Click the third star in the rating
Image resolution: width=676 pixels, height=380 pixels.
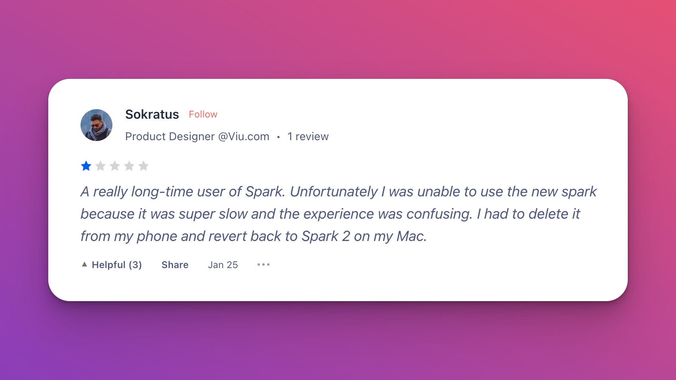pos(115,166)
